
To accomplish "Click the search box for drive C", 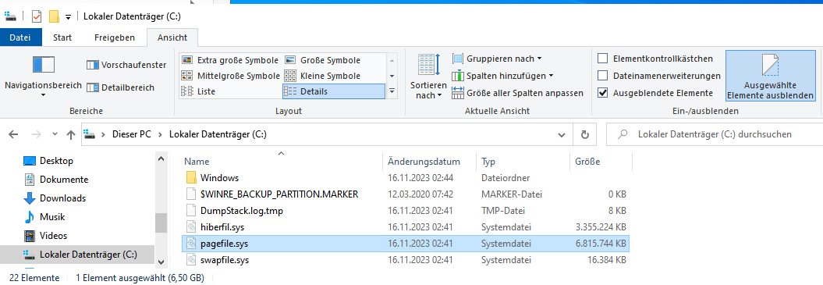I will (x=715, y=134).
